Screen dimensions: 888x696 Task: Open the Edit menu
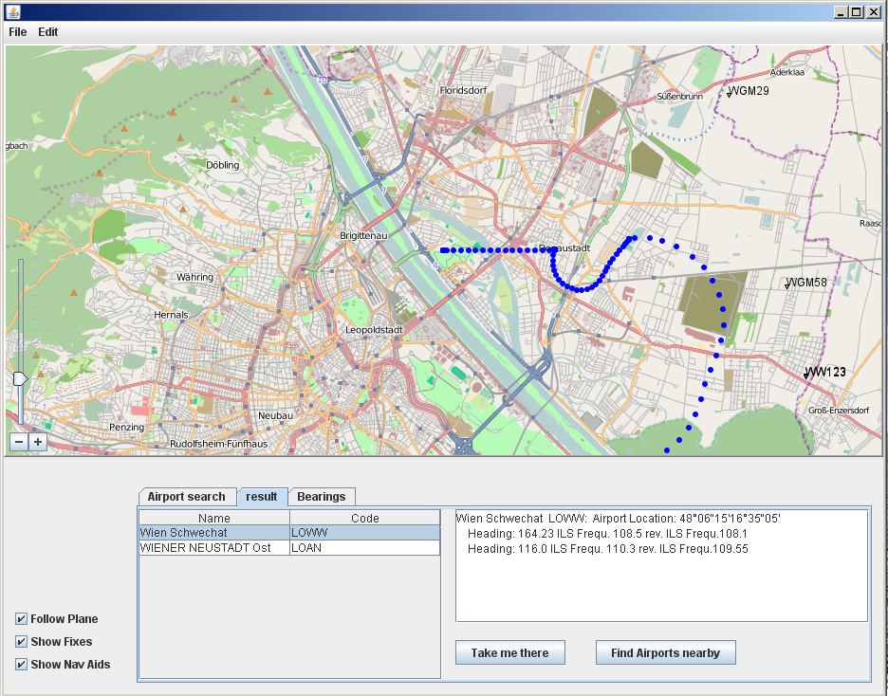[x=47, y=31]
